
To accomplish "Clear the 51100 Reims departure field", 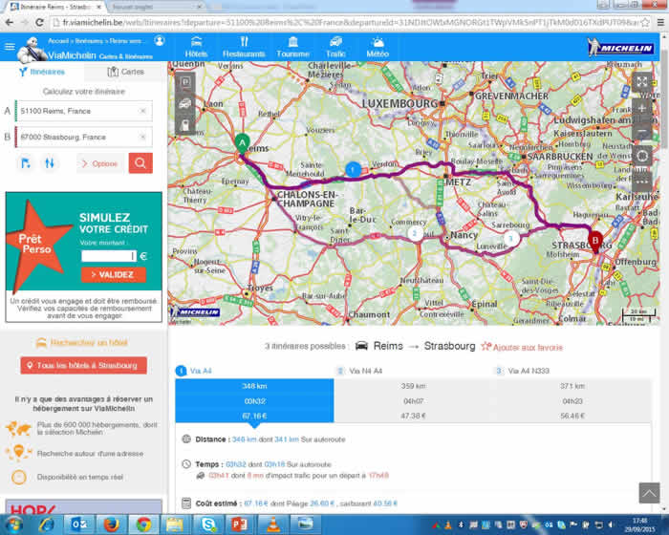I will tap(142, 112).
